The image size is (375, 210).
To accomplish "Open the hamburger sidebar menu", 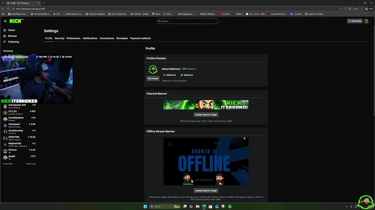I will [x=5, y=21].
